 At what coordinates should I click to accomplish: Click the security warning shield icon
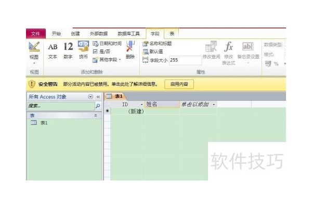32,84
